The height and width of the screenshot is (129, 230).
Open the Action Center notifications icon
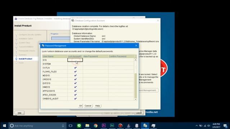[225, 126]
